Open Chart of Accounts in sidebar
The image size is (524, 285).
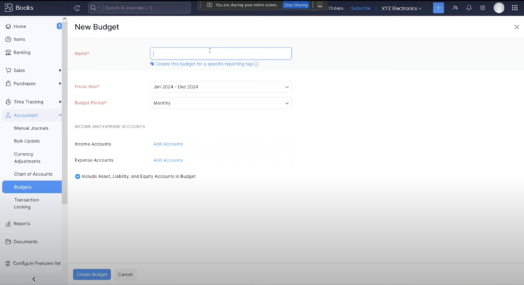tap(33, 174)
